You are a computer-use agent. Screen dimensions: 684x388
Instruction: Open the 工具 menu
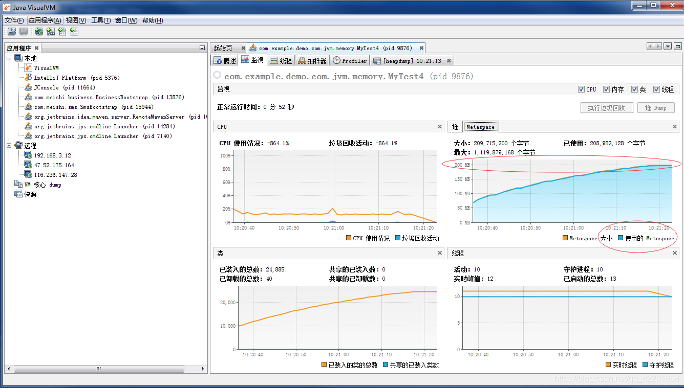pos(101,20)
